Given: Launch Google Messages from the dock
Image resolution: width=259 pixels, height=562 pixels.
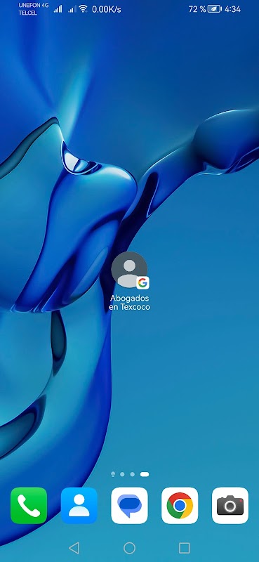Looking at the screenshot, I should click(129, 505).
